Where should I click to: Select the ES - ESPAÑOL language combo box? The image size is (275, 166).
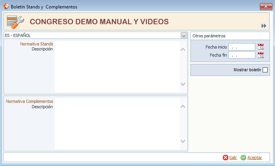(96, 35)
